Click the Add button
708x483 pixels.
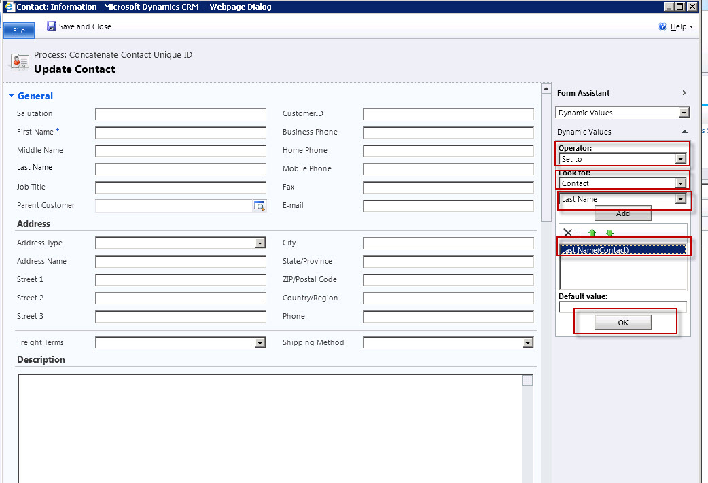tap(622, 213)
